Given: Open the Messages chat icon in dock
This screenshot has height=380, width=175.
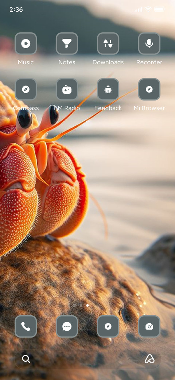Looking at the screenshot, I should [x=67, y=326].
